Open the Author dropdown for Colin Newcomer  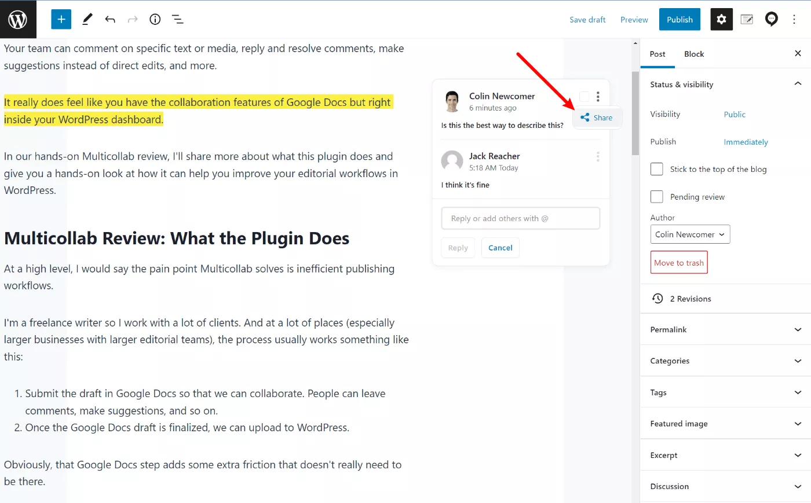pyautogui.click(x=690, y=234)
